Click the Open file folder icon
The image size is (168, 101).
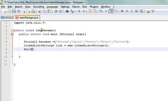click(x=9, y=11)
